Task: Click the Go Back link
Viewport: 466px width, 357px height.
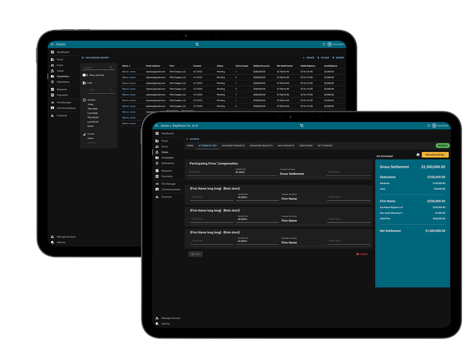Action: [193, 139]
